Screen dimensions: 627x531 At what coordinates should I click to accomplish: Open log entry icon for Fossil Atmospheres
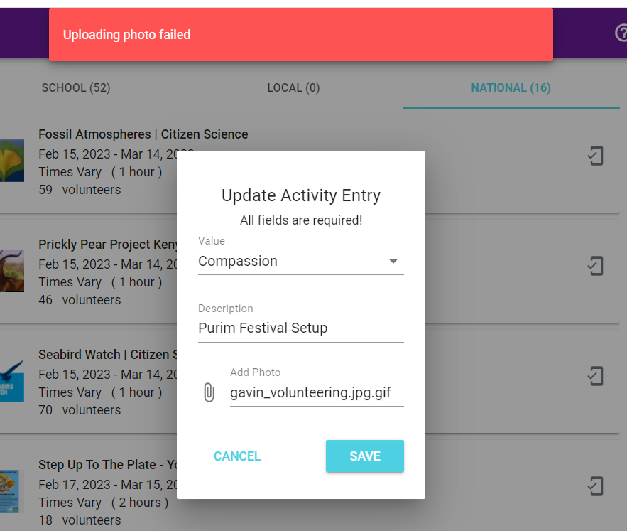tap(596, 156)
